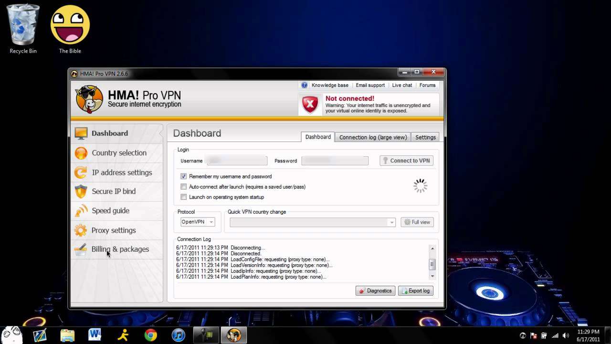This screenshot has width=611, height=344.
Task: Click the title bar HMA app icon
Action: coord(74,74)
